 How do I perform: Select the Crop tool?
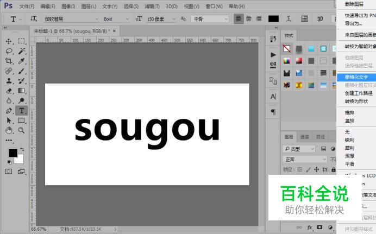(x=9, y=61)
